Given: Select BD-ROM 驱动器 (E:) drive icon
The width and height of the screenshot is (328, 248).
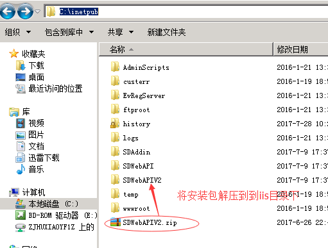Looking at the screenshot, I should pyautogui.click(x=21, y=215).
